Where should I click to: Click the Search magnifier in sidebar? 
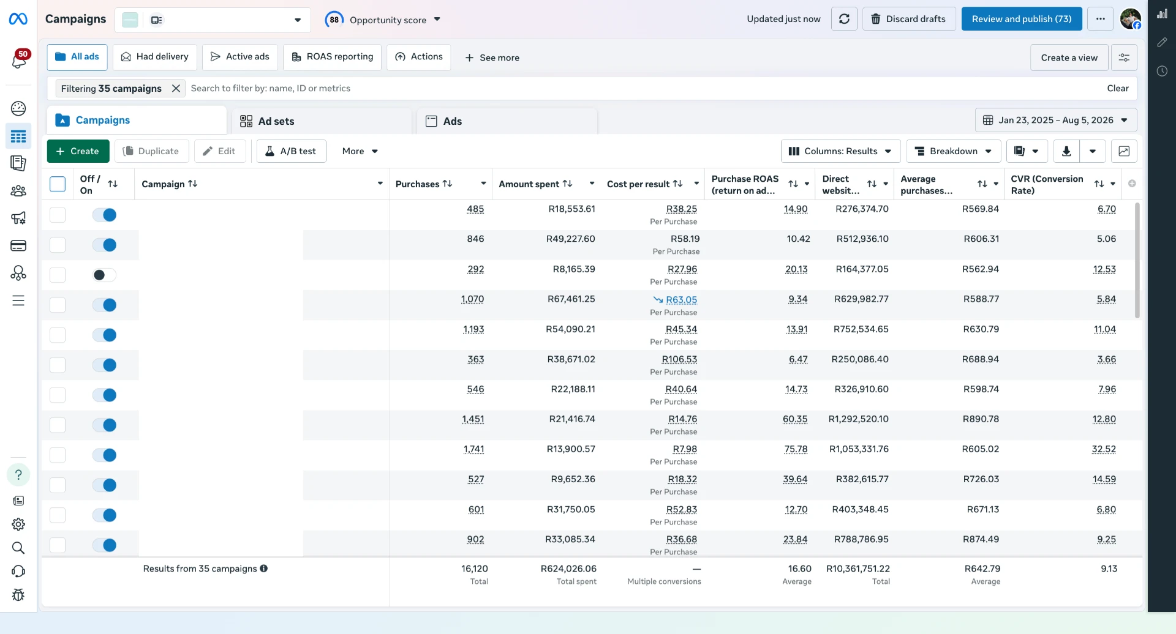click(18, 548)
